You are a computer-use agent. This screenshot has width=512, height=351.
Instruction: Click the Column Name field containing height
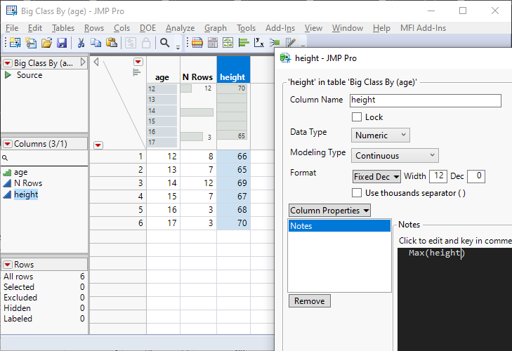425,100
